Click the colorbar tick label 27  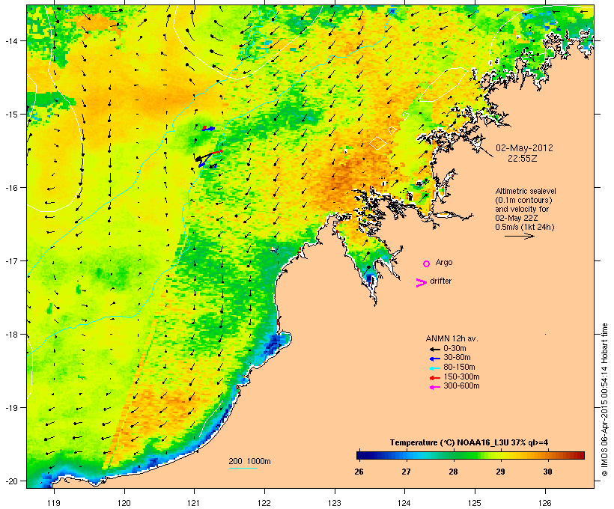[x=406, y=472]
